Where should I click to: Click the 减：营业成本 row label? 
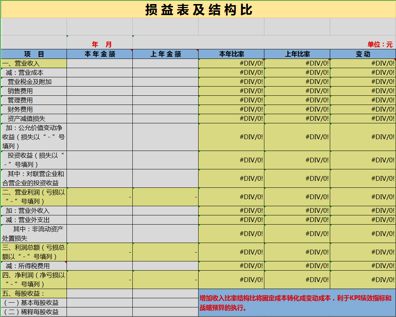[34, 73]
